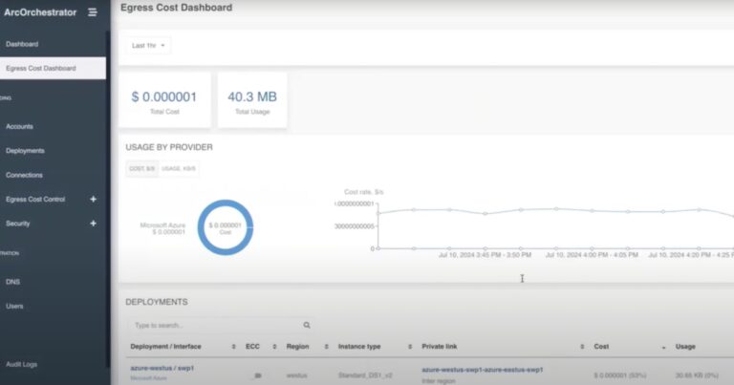Click the blue Microsoft Azure donut chart
734x385 pixels.
click(225, 226)
